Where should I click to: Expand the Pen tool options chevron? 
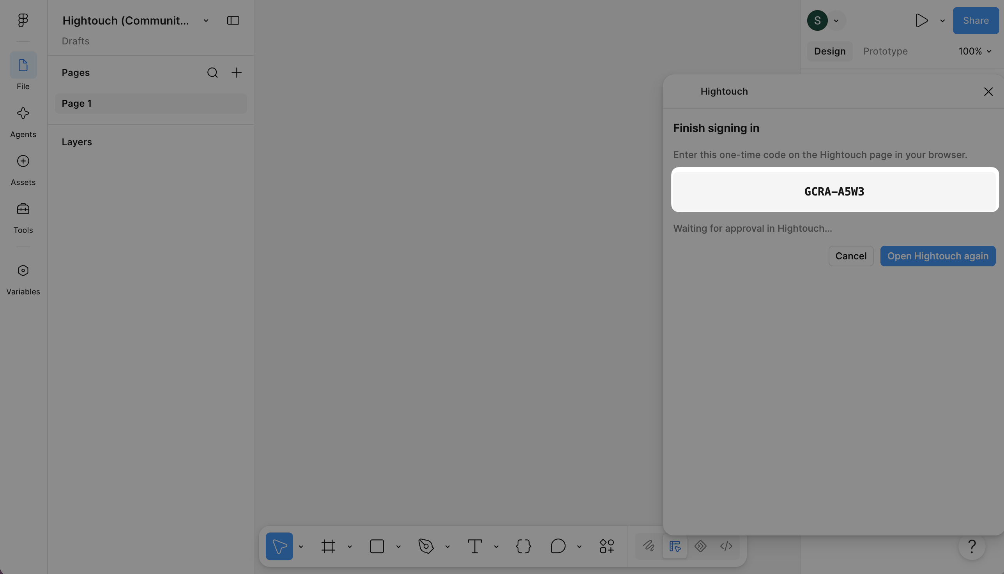[x=447, y=547]
